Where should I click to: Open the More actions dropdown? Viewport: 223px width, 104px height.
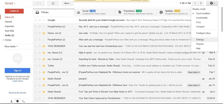tap(67, 3)
